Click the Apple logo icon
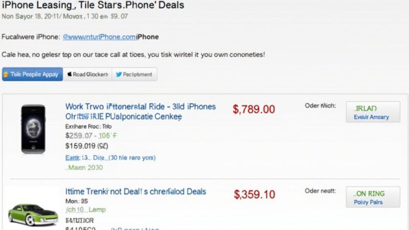Image resolution: width=409 pixels, height=230 pixels. (70, 75)
